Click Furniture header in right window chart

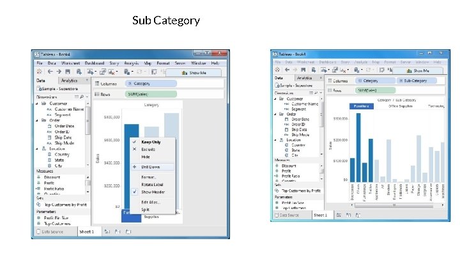pyautogui.click(x=362, y=106)
